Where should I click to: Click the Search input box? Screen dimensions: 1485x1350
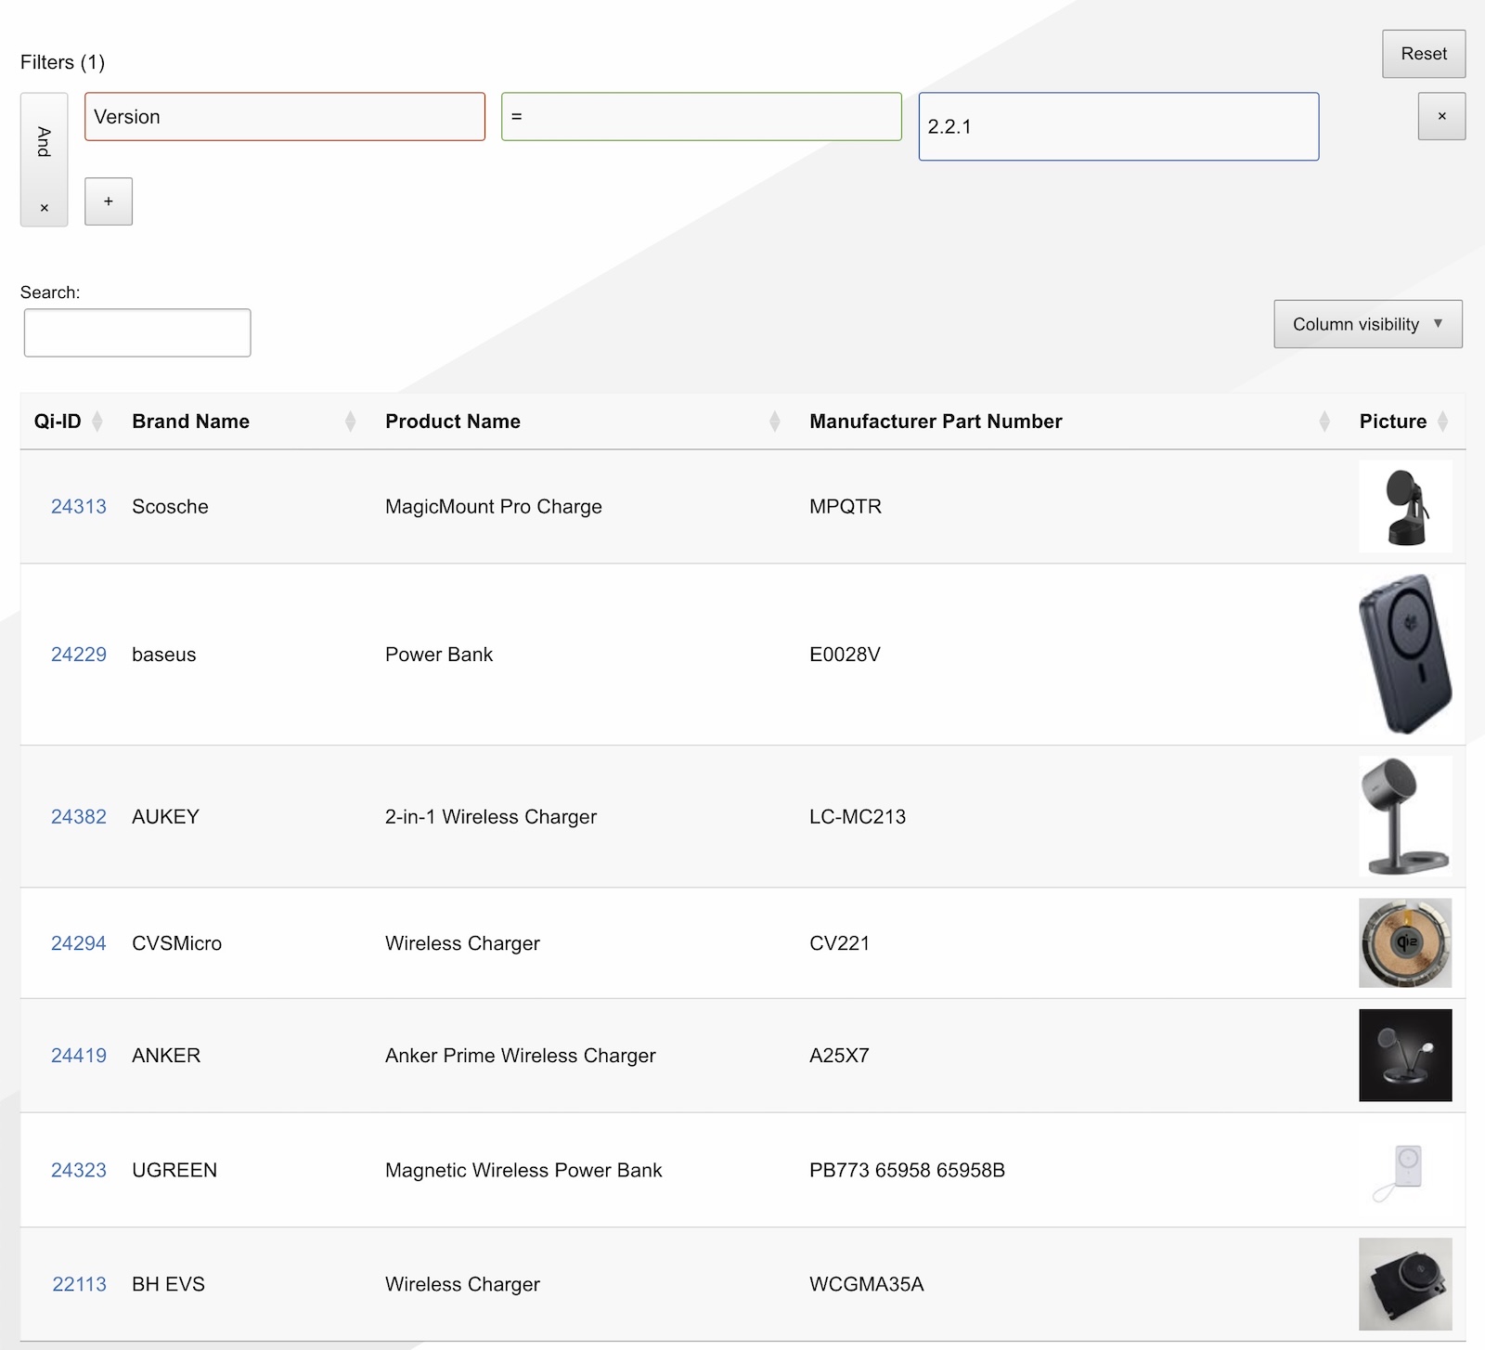pyautogui.click(x=137, y=333)
